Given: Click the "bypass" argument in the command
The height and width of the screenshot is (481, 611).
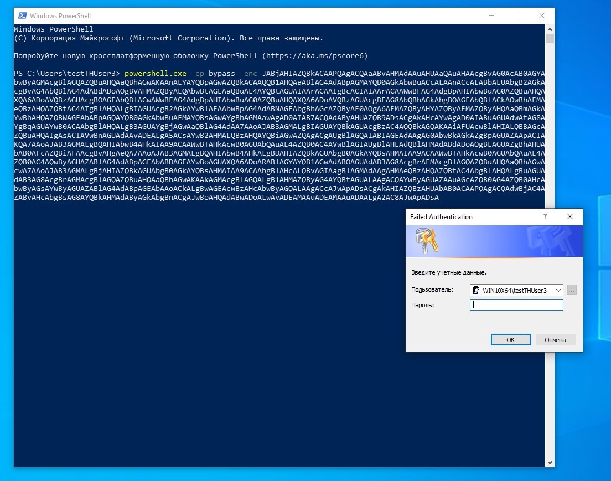Looking at the screenshot, I should pos(222,74).
